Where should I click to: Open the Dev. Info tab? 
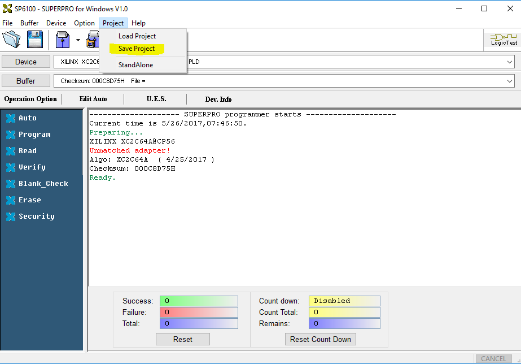click(x=218, y=99)
